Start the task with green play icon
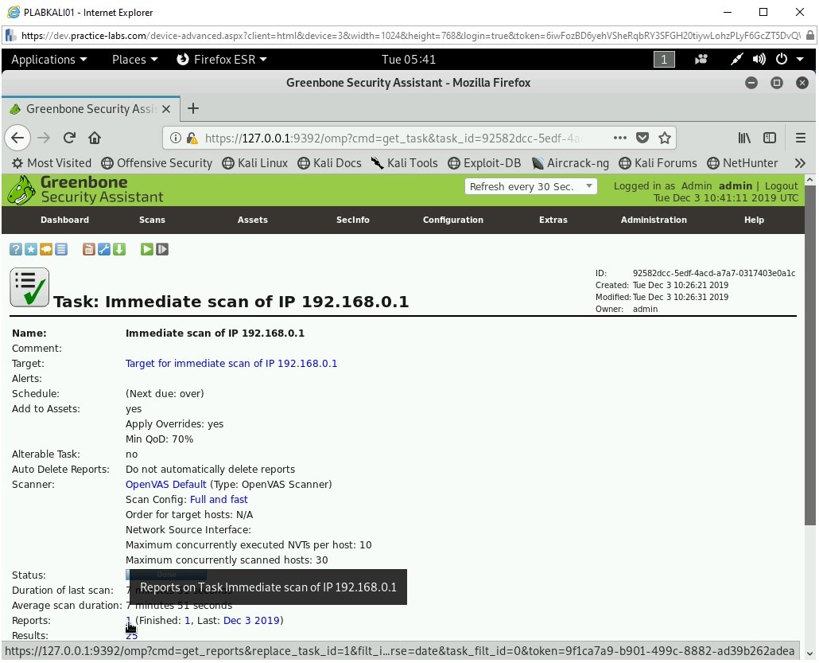Screen dimensions: 819x663 point(147,249)
